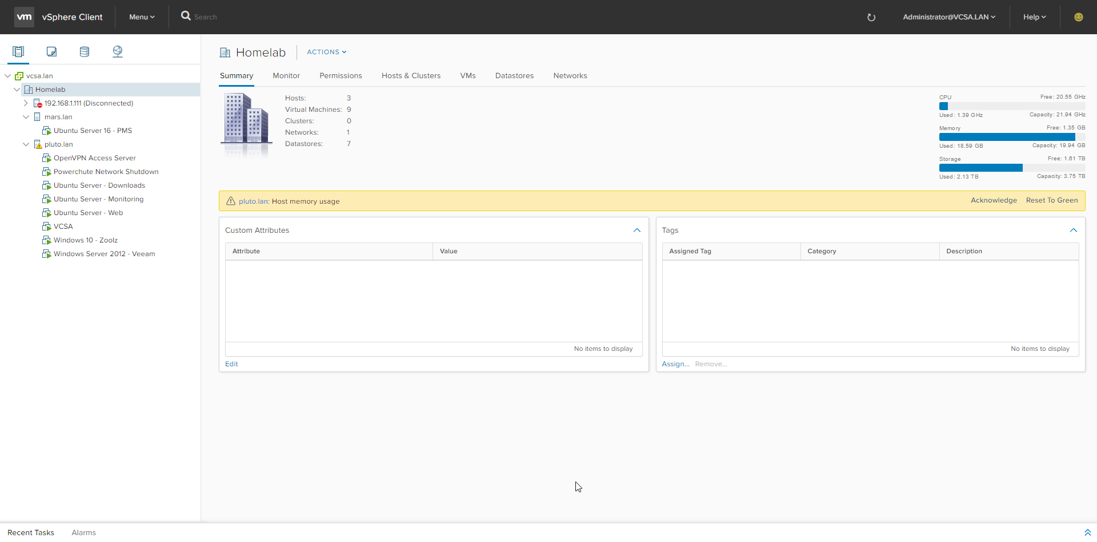Click the smiley feedback icon

tap(1079, 17)
